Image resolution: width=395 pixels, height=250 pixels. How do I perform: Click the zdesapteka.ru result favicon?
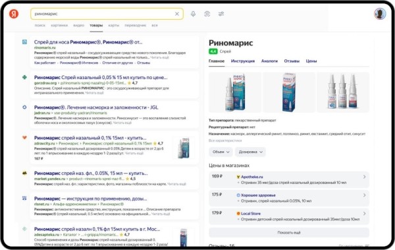pyautogui.click(x=24, y=229)
